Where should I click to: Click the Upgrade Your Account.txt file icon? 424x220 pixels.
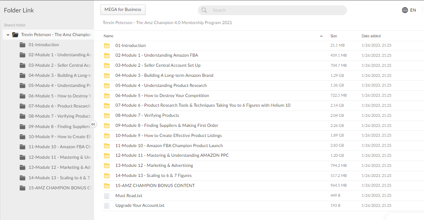click(107, 206)
